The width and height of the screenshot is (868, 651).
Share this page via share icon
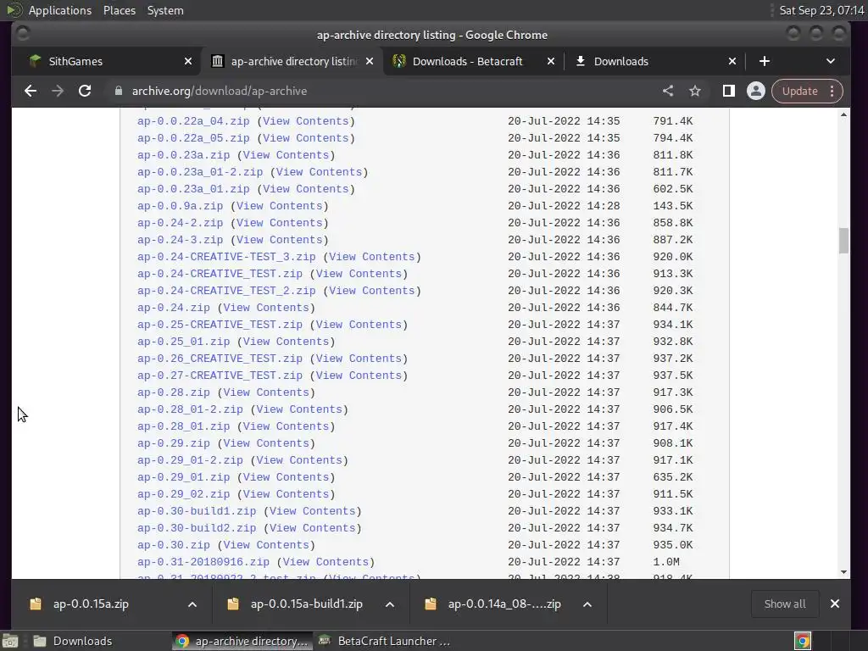tap(668, 91)
